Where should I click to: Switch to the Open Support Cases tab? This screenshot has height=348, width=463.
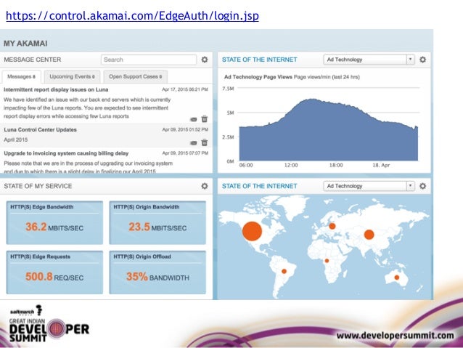click(136, 76)
